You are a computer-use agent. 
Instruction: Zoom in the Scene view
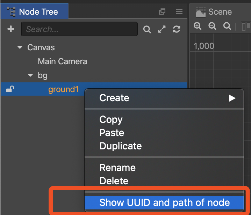pos(198,26)
